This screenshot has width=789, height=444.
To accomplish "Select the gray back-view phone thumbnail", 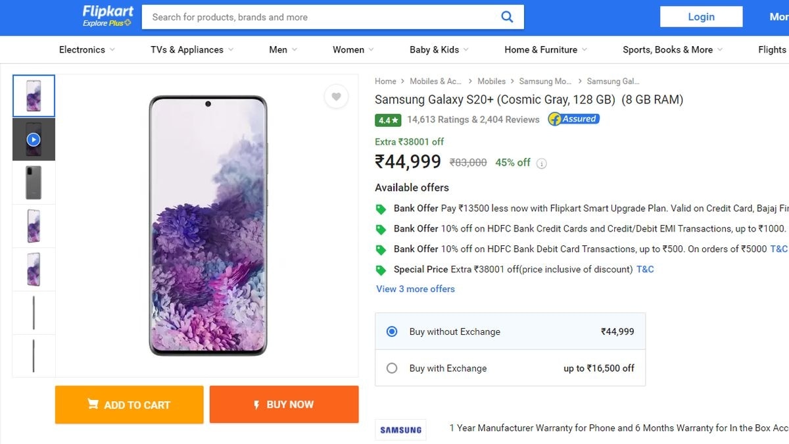I will tap(34, 183).
